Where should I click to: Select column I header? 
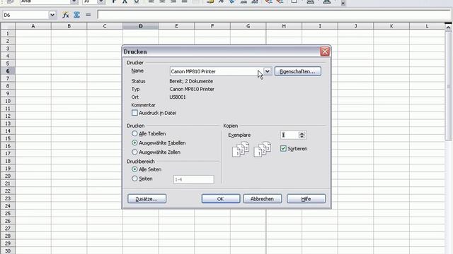[320, 26]
